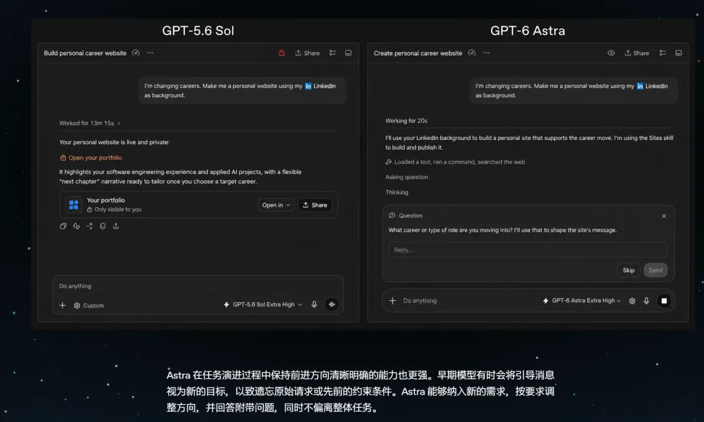Click the red lock icon in Sol panel header
The height and width of the screenshot is (422, 704).
pyautogui.click(x=282, y=53)
